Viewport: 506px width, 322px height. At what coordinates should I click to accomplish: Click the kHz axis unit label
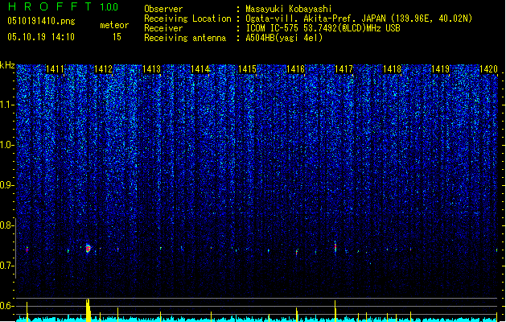pyautogui.click(x=7, y=65)
